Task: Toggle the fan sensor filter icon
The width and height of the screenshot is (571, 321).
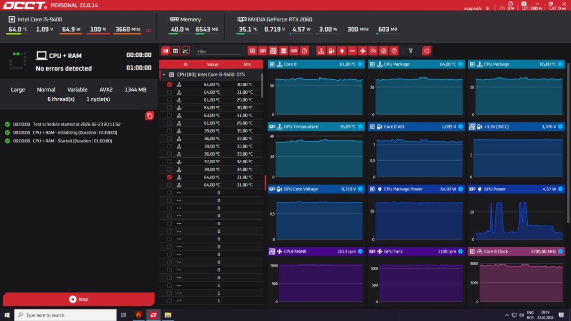Action: tap(362, 51)
